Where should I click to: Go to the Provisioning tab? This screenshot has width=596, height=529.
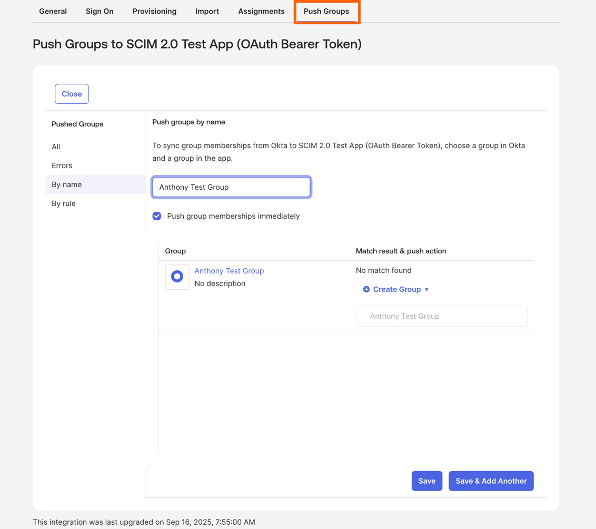click(x=154, y=12)
